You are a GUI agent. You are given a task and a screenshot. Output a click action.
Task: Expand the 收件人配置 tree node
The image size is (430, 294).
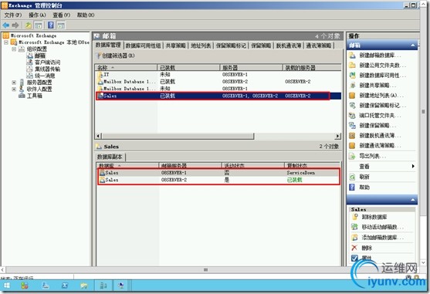(x=14, y=89)
